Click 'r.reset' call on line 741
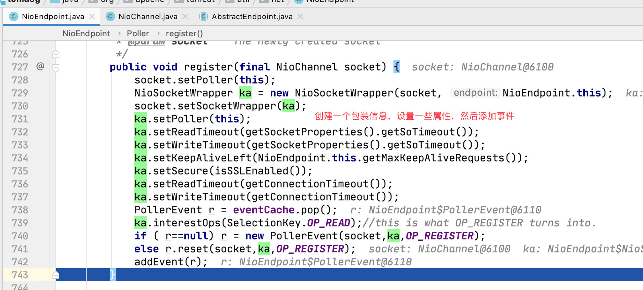Image resolution: width=643 pixels, height=290 pixels. (x=187, y=249)
